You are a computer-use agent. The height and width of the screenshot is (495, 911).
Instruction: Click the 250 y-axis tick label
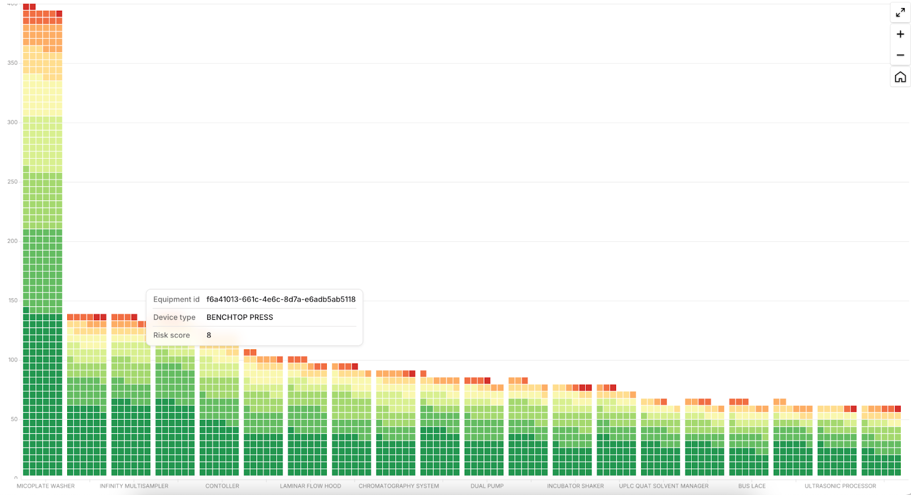(13, 182)
